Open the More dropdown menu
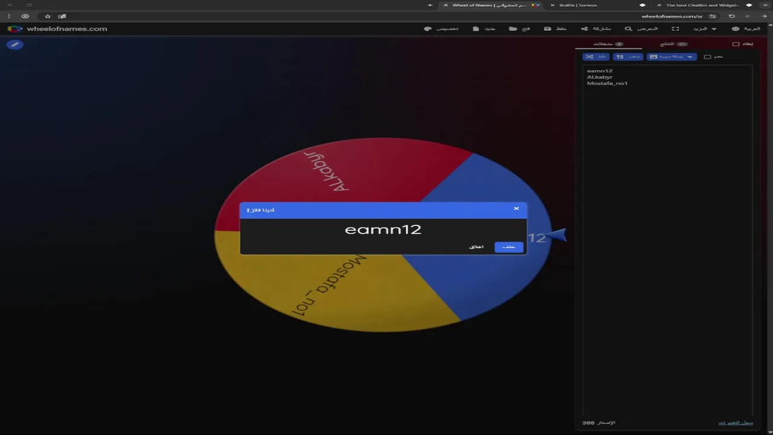 click(705, 28)
